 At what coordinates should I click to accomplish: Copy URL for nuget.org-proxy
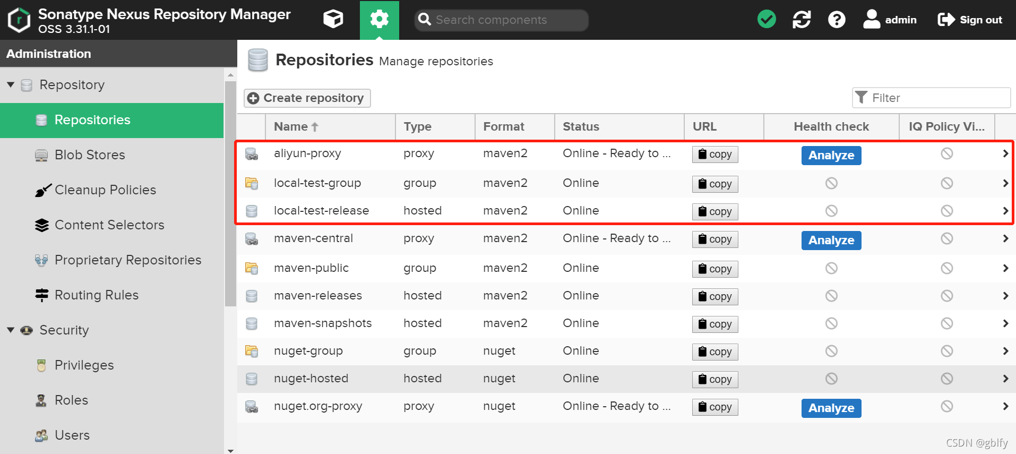[715, 407]
